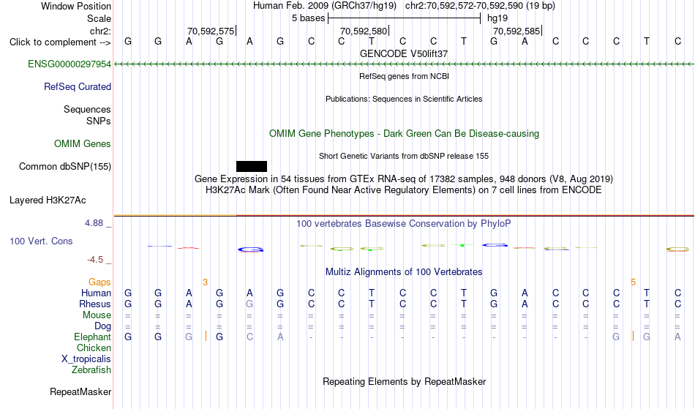
Task: Select the Human alignment row label
Action: click(96, 293)
